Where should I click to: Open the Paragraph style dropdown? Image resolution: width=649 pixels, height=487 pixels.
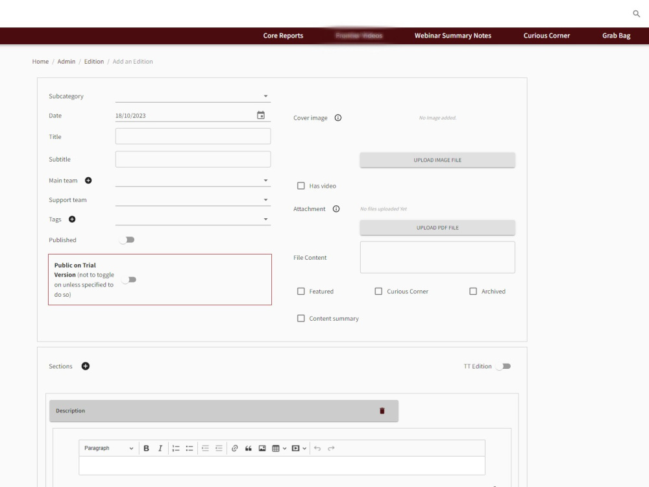pos(108,448)
